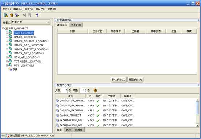Click the 默认操作(D) button
The width and height of the screenshot is (201, 139).
coord(118,80)
